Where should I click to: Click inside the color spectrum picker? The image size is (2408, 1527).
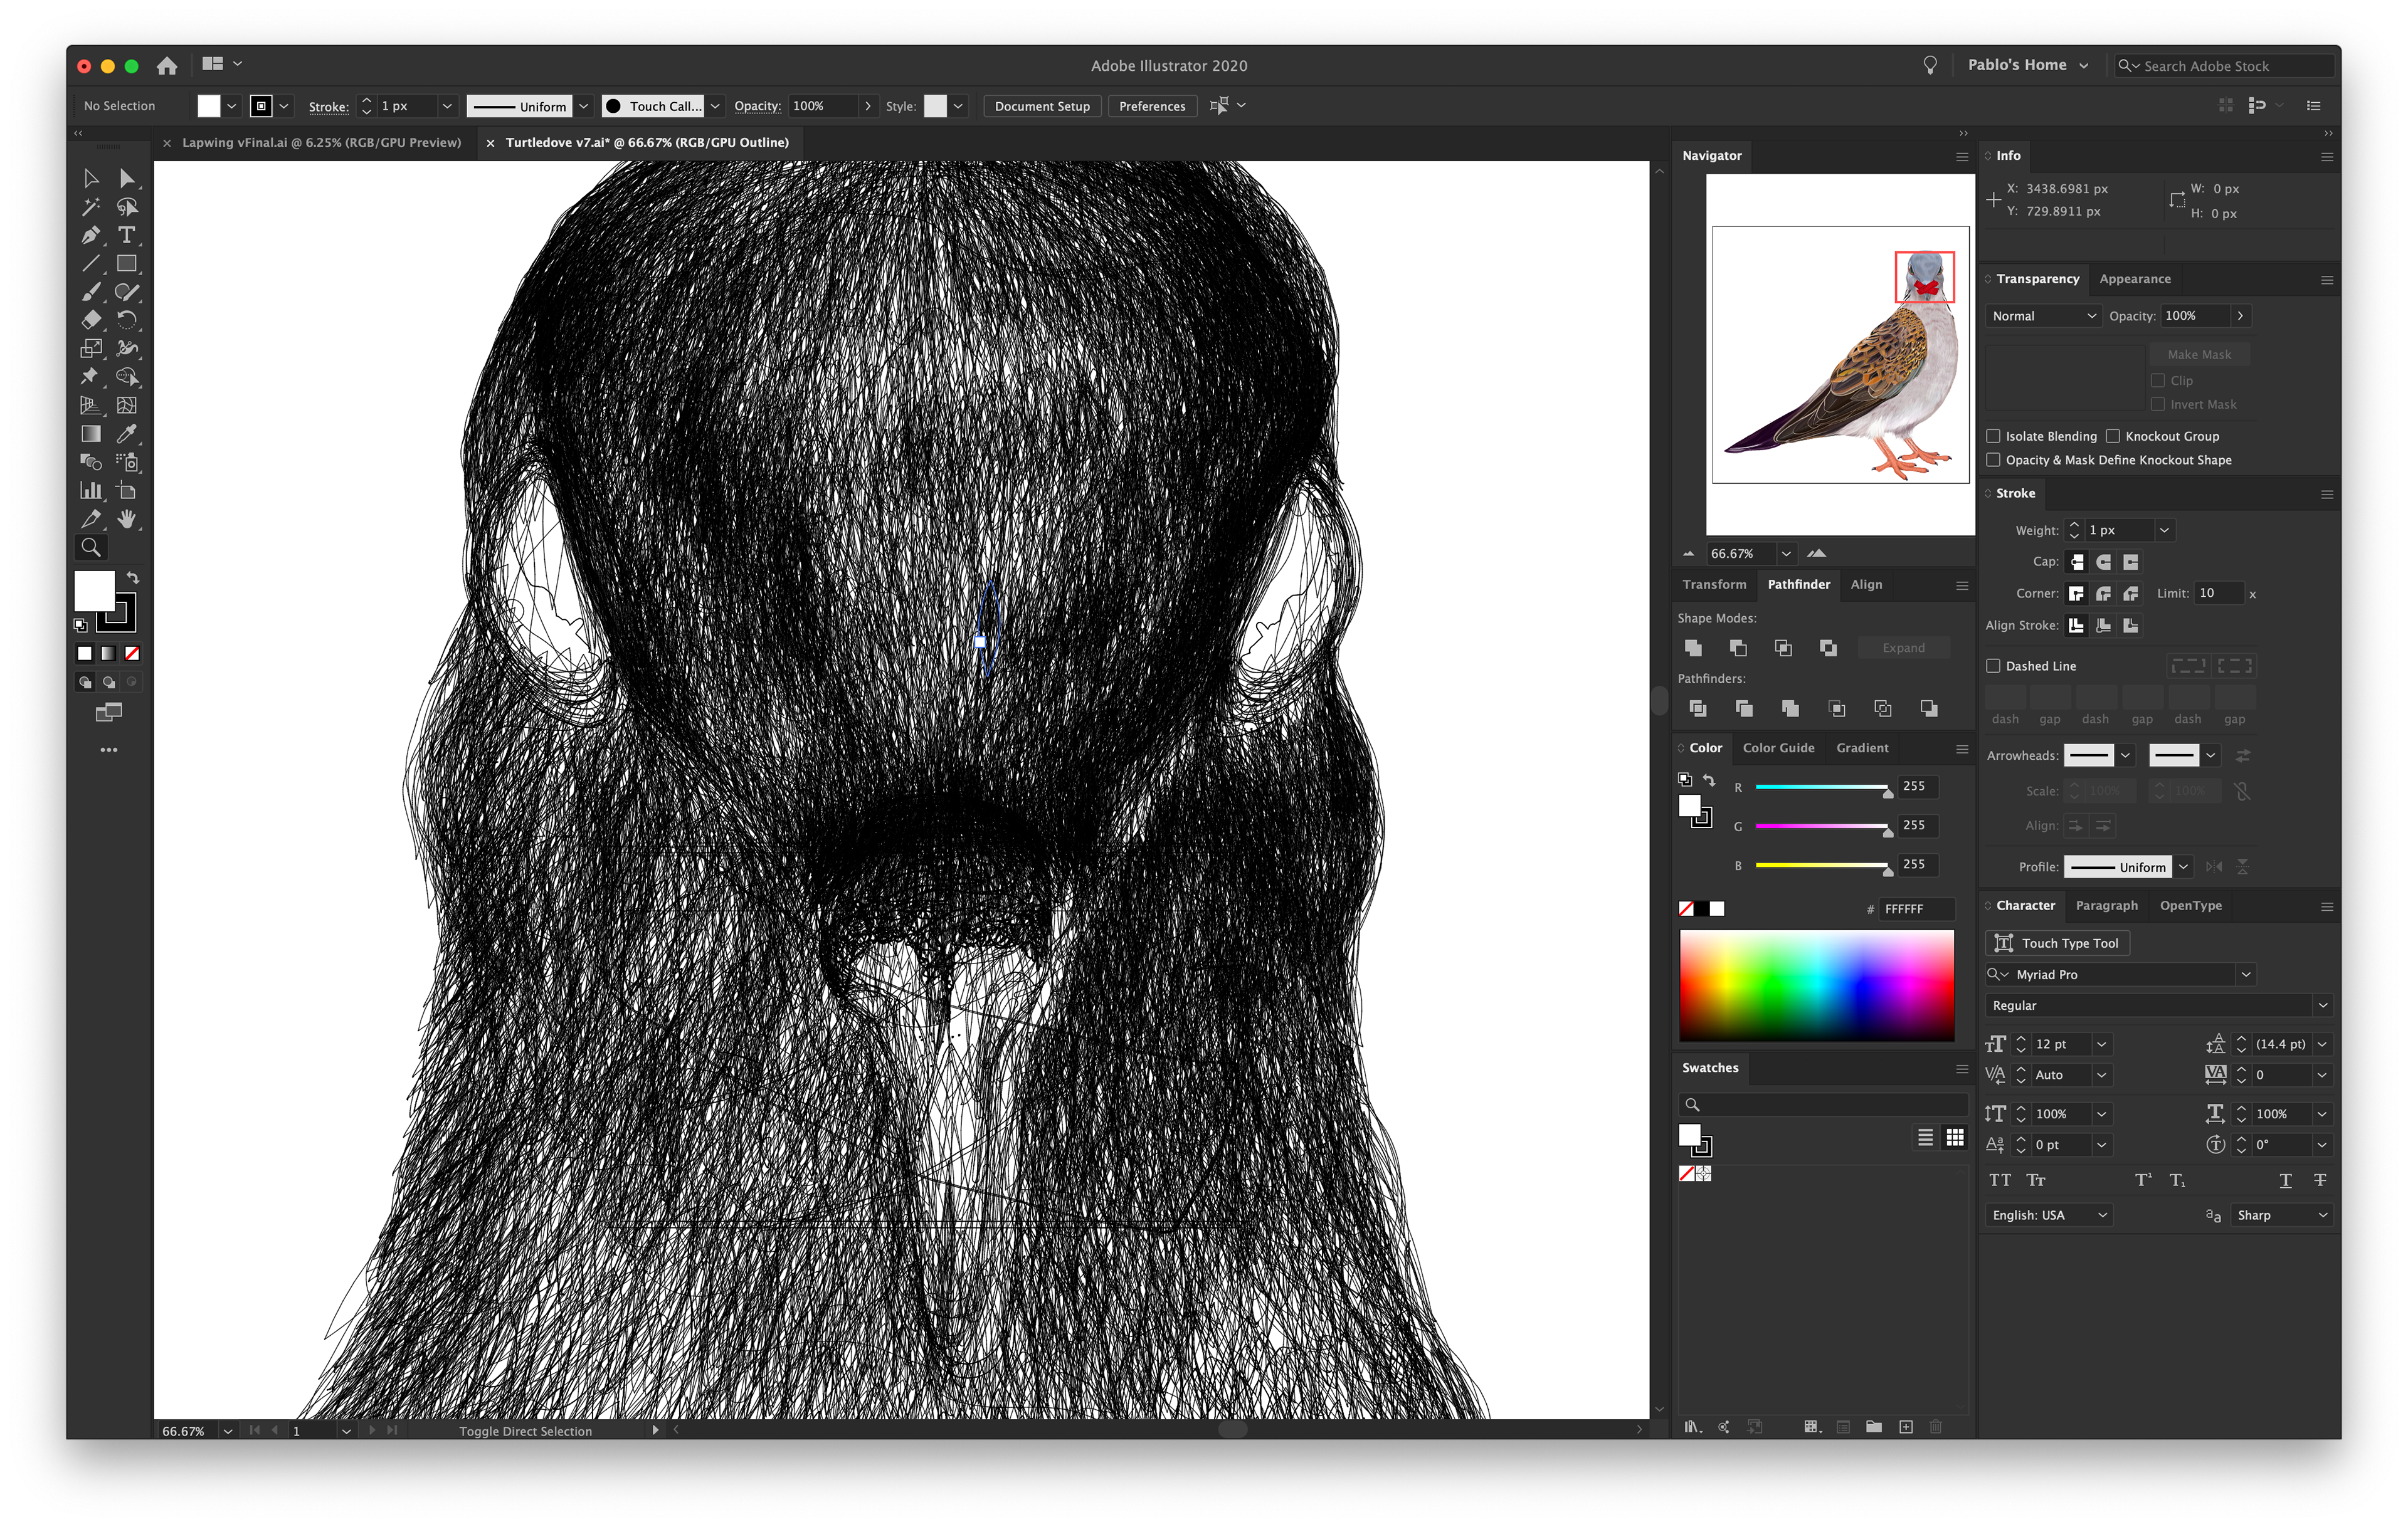point(1816,985)
